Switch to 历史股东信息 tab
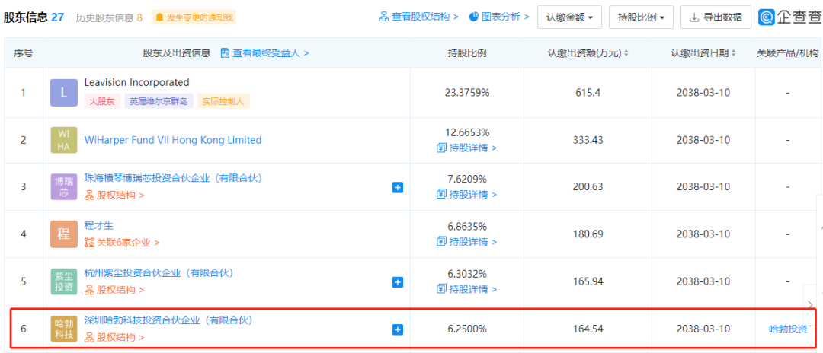Image resolution: width=823 pixels, height=353 pixels. [109, 17]
